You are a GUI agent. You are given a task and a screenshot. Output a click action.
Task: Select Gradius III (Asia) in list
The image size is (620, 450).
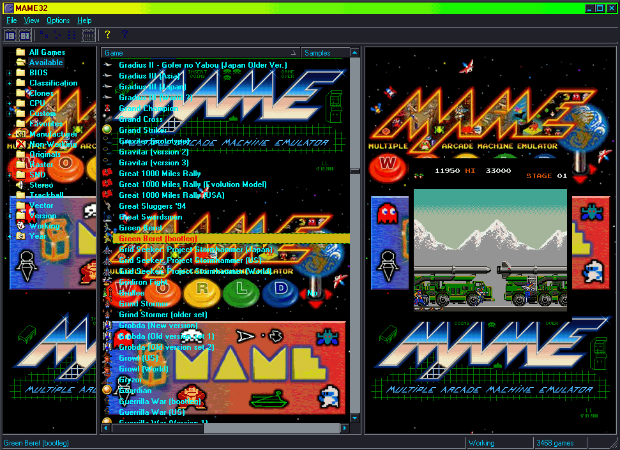149,76
